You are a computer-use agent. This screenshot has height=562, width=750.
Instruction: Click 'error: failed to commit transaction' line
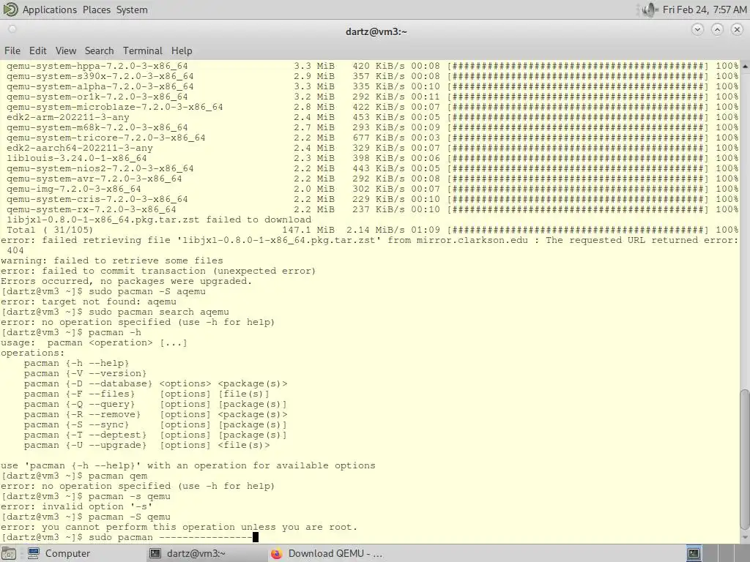158,271
